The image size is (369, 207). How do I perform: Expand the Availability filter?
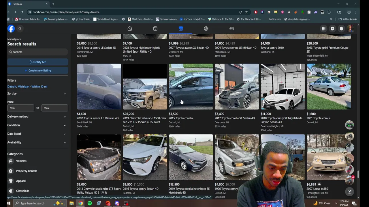point(37,142)
